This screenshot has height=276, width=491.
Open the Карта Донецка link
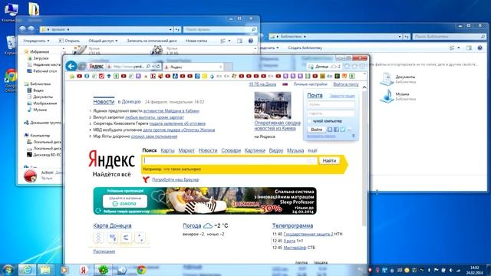112,225
